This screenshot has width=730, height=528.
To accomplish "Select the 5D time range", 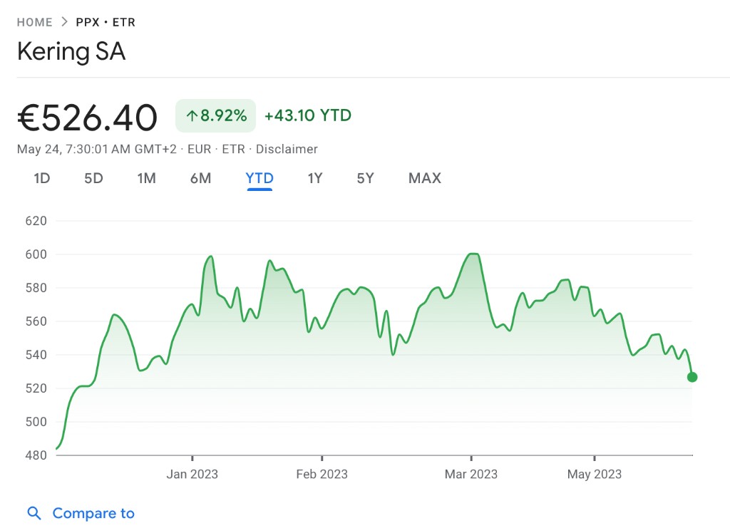I will 93,178.
